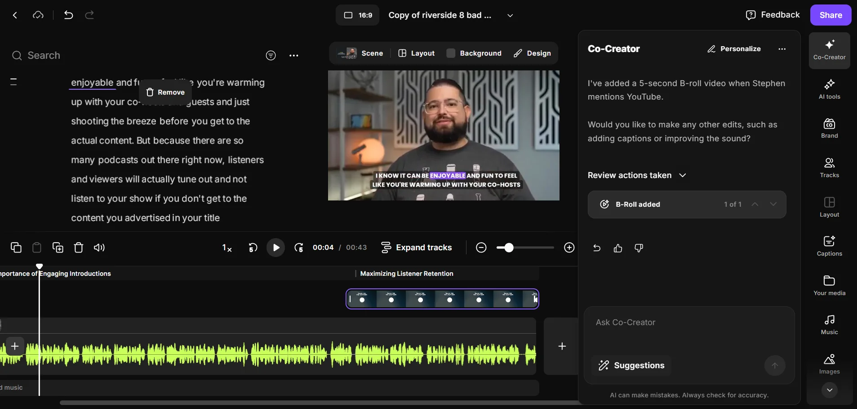The height and width of the screenshot is (409, 857).
Task: Open the Feedback link
Action: point(773,15)
